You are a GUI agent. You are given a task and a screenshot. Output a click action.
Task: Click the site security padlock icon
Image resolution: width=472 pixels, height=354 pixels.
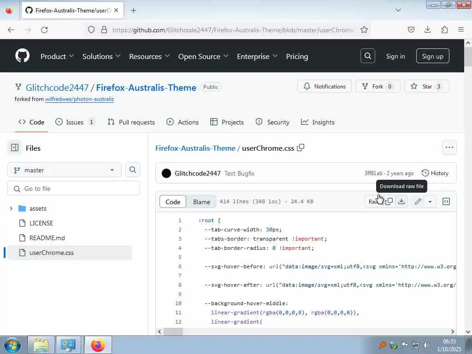[x=104, y=29]
